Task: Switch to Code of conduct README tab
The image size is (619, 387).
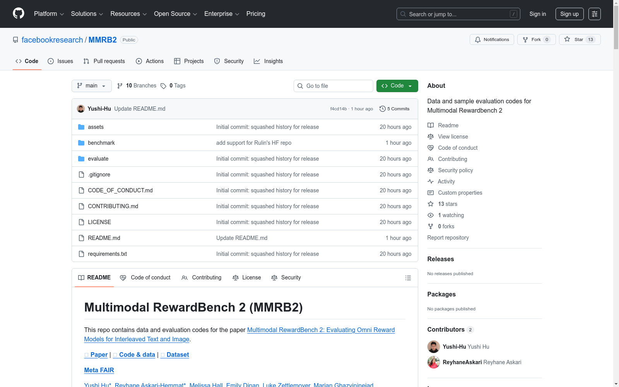Action: click(x=145, y=278)
